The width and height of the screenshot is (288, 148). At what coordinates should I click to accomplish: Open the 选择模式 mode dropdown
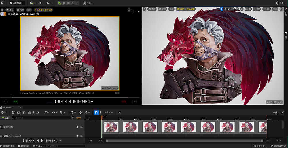click(x=17, y=3)
